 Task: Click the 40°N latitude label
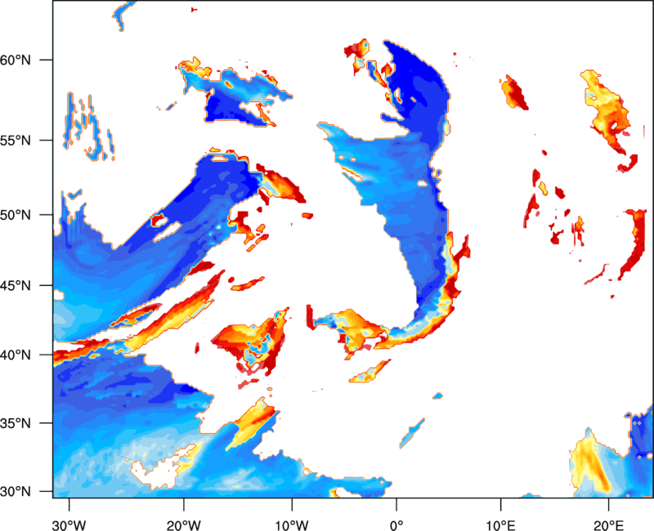point(16,355)
